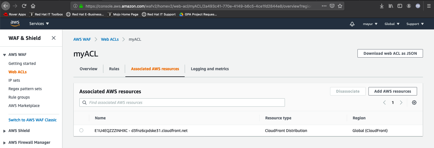Click Download web ACL as JSON
This screenshot has width=434, height=148.
tap(390, 53)
